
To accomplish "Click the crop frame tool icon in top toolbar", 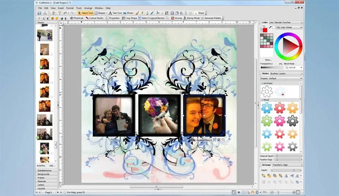I will 167,13.
